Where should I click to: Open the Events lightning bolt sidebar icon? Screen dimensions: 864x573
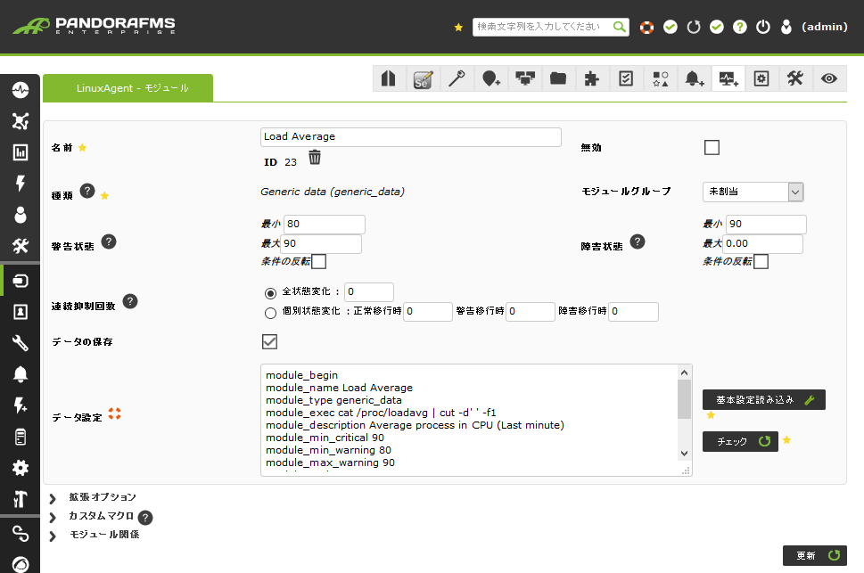click(21, 184)
